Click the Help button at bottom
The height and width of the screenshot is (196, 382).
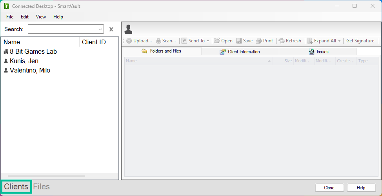tap(361, 188)
